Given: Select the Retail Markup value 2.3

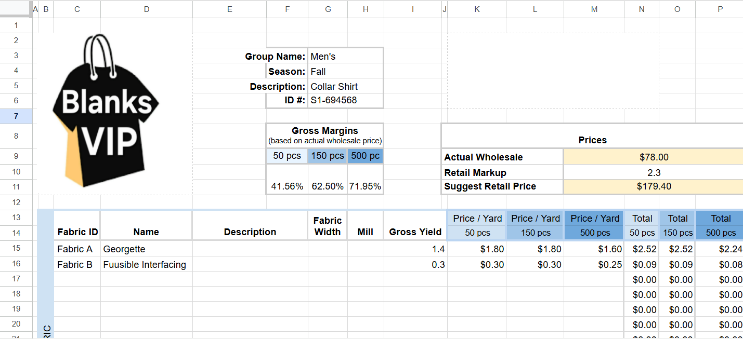Looking at the screenshot, I should 654,172.
